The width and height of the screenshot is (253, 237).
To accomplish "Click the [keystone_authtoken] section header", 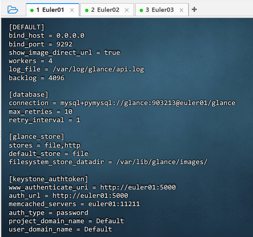I will (x=49, y=179).
